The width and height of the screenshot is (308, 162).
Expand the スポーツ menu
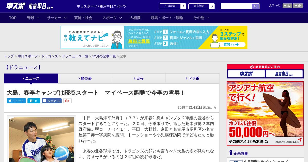coord(112,18)
